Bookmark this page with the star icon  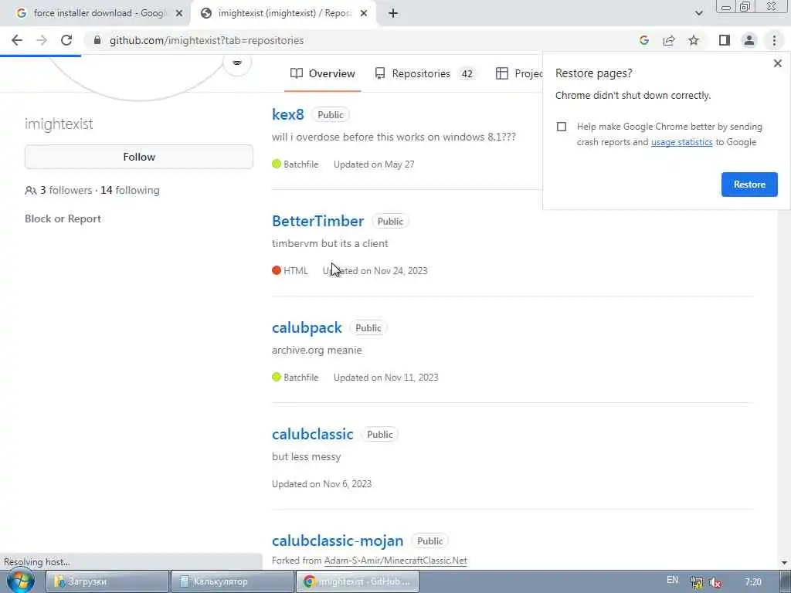point(694,40)
